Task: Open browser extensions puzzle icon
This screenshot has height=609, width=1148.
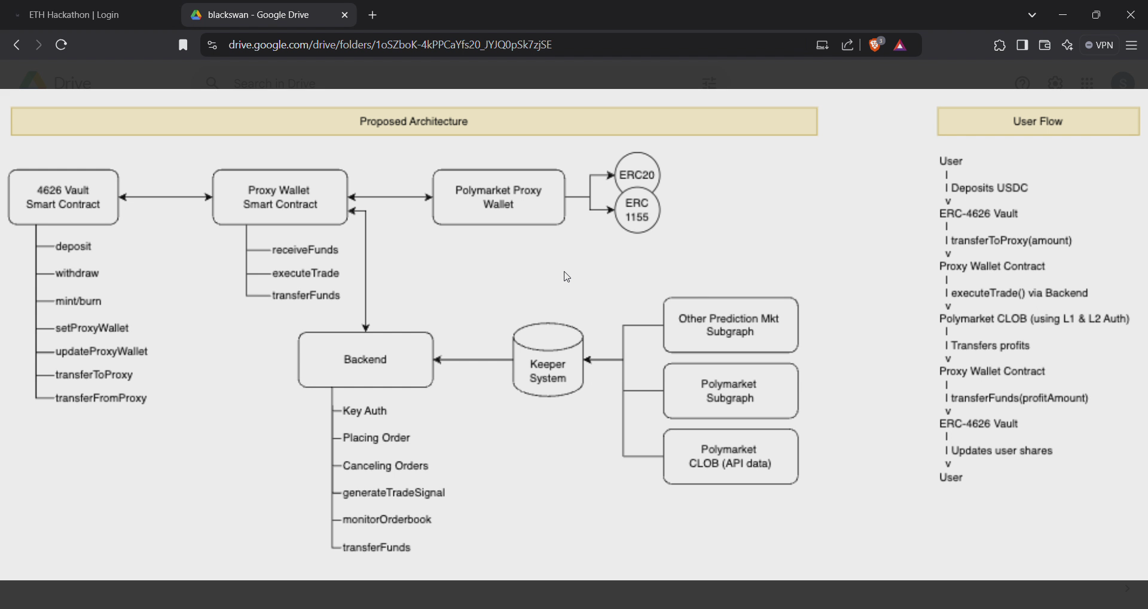Action: (x=1000, y=45)
